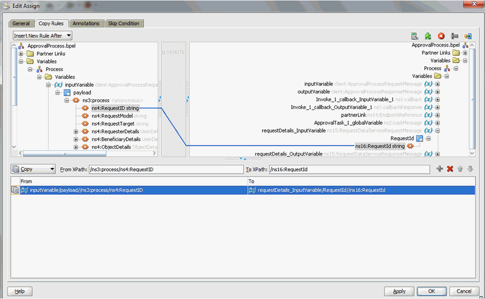Click the expression builder calculator icon
This screenshot has width=485, height=299.
pos(414,36)
